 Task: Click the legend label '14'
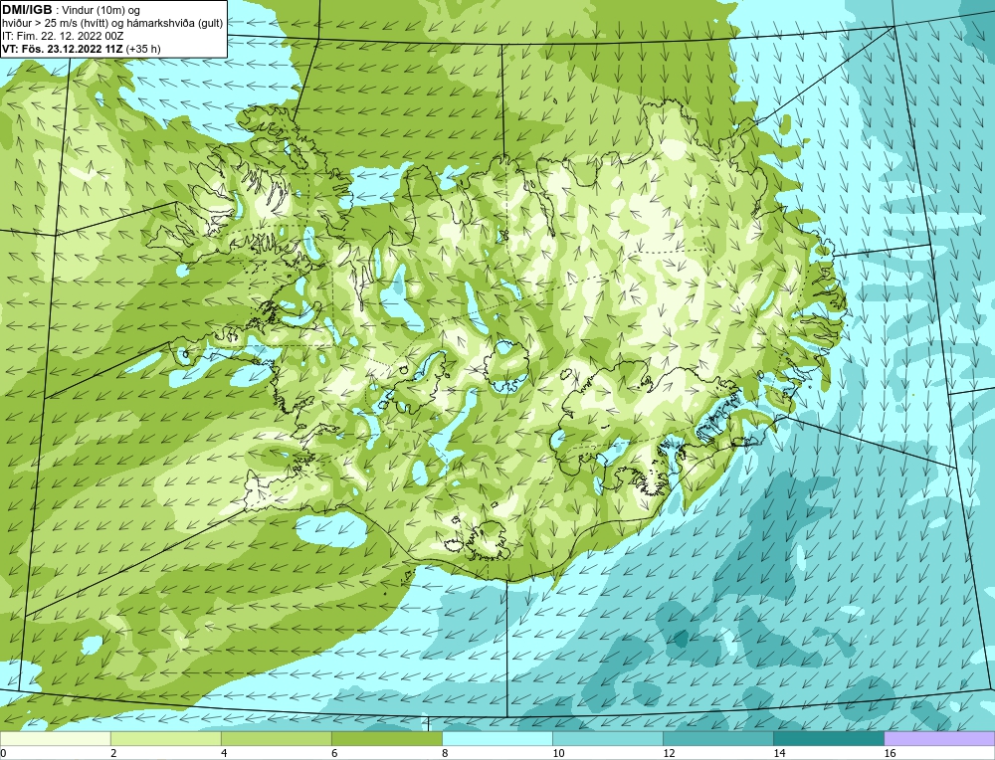pyautogui.click(x=779, y=753)
